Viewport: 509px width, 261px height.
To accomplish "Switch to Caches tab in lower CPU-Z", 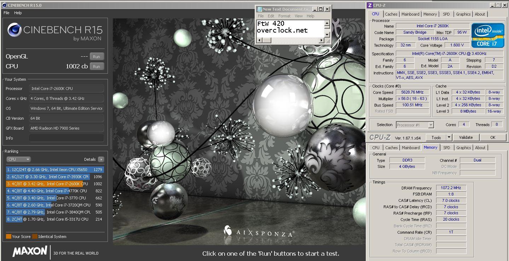I will 392,148.
